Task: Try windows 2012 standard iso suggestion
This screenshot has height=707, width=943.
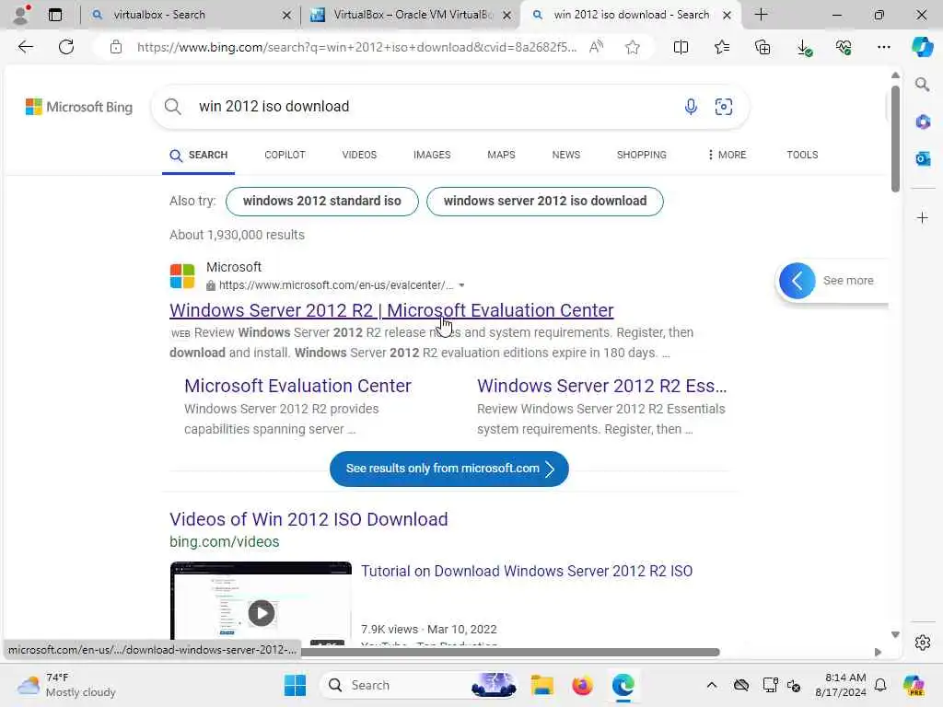Action: click(x=321, y=201)
